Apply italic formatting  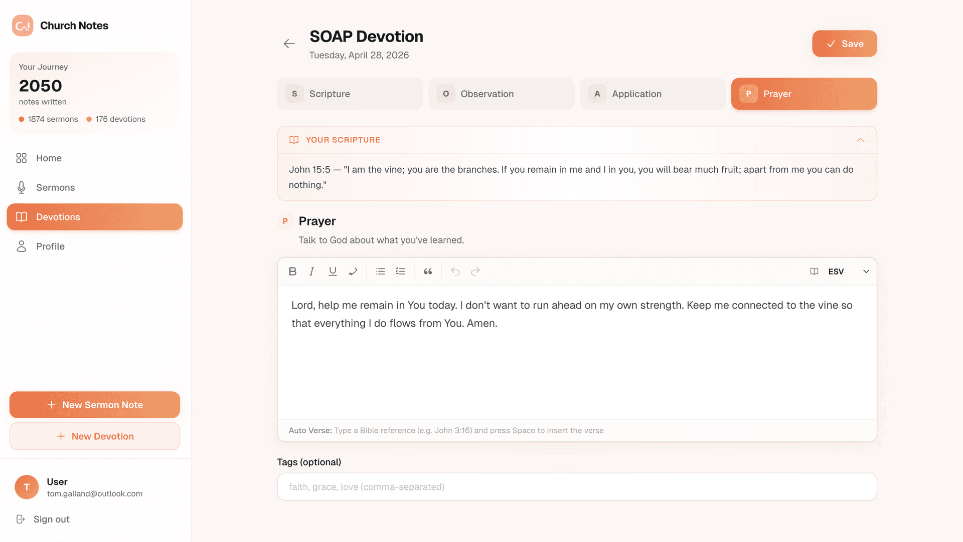pos(312,271)
